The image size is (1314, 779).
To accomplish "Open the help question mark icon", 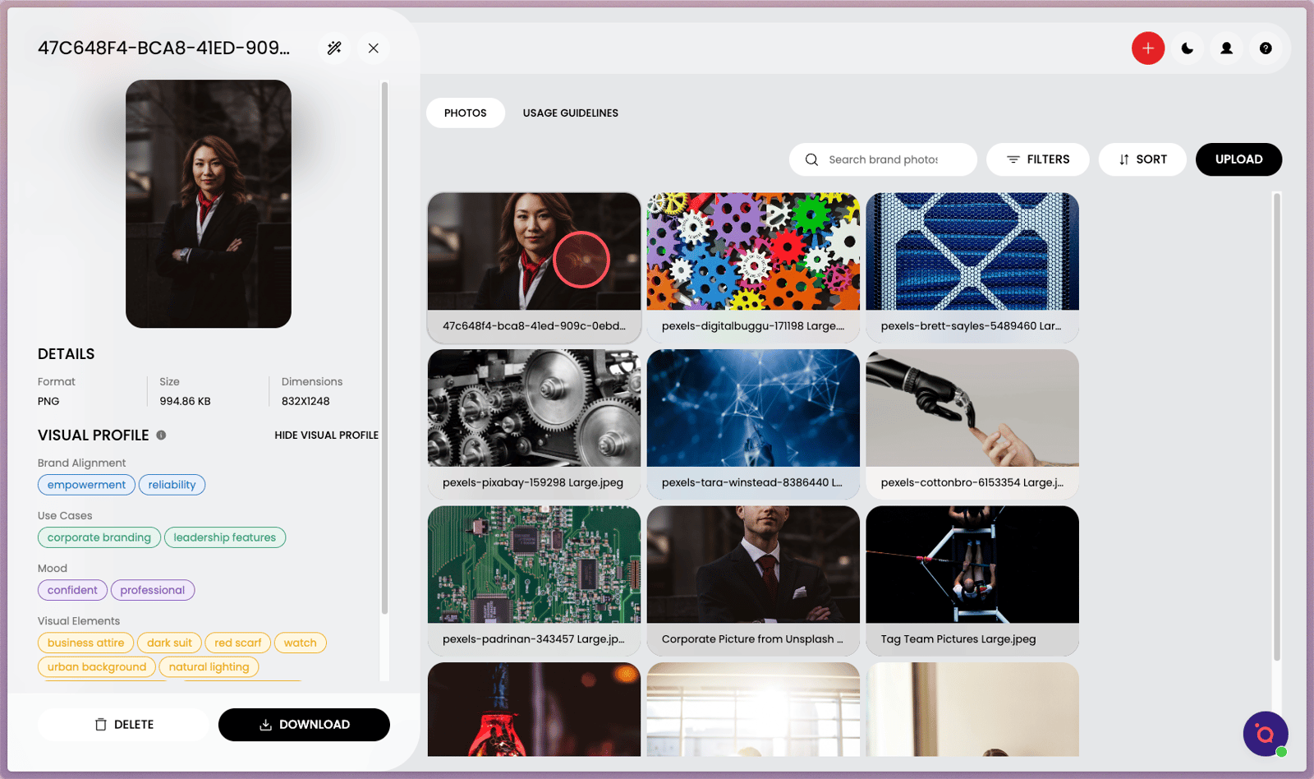I will pos(1266,48).
